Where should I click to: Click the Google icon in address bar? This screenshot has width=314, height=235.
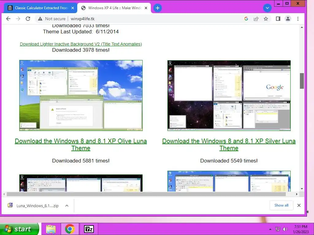click(x=246, y=19)
